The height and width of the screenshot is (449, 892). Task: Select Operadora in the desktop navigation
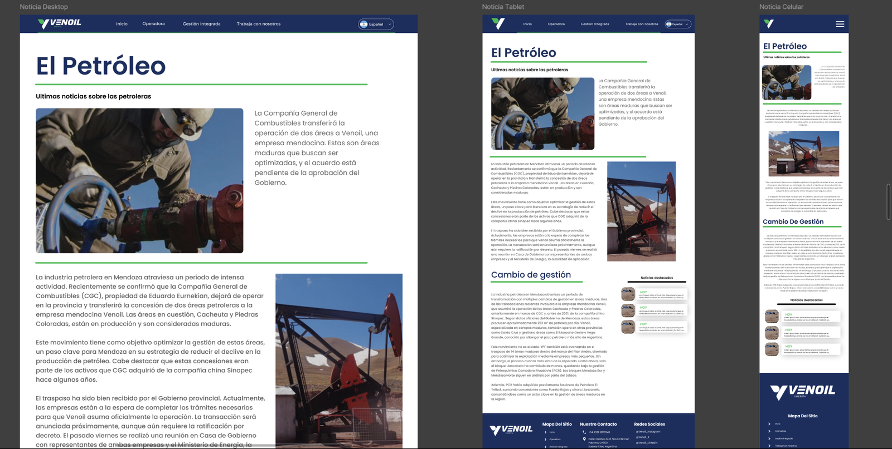[x=153, y=24]
